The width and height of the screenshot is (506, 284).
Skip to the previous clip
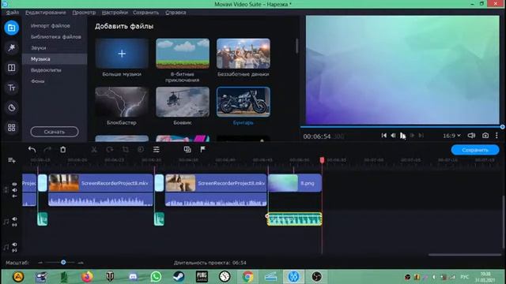click(383, 136)
